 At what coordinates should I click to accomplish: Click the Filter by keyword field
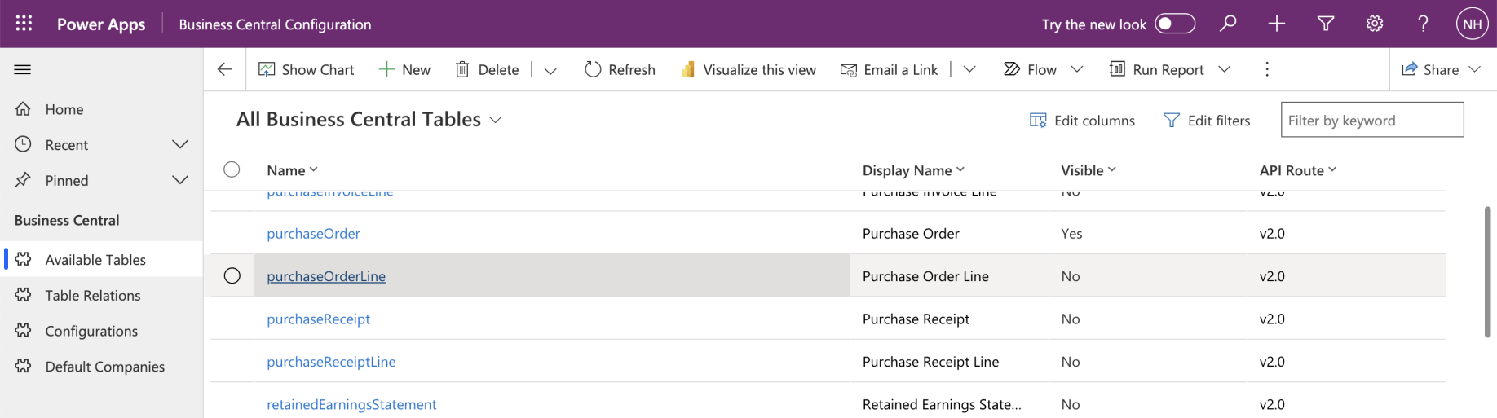click(1372, 121)
